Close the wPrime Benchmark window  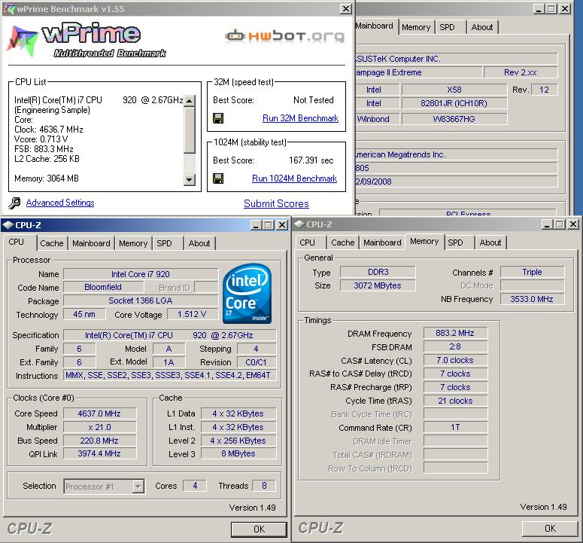tap(346, 8)
